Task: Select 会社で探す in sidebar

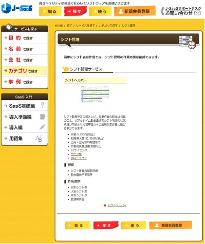Action: [x=25, y=60]
